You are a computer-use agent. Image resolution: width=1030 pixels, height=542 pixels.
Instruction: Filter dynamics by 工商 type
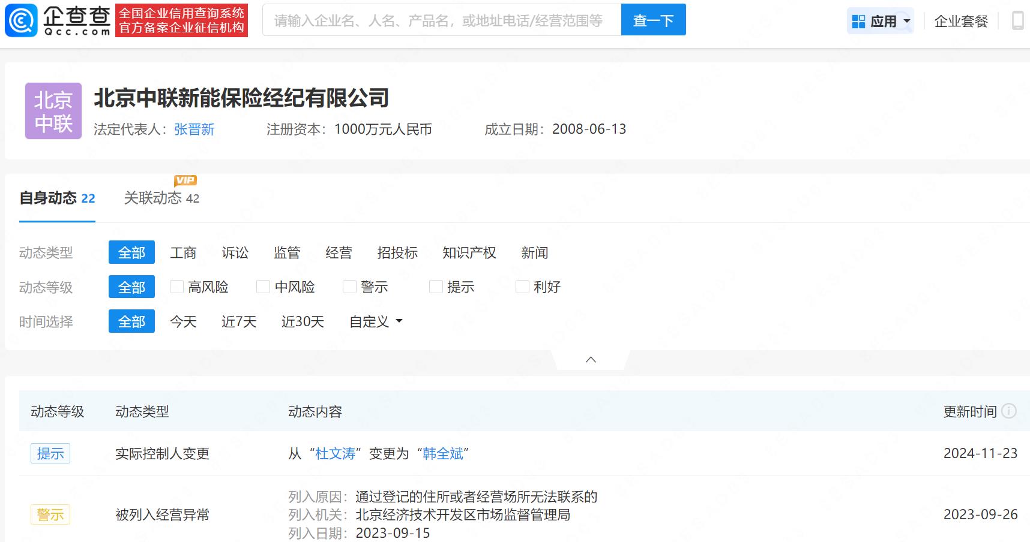[x=183, y=253]
